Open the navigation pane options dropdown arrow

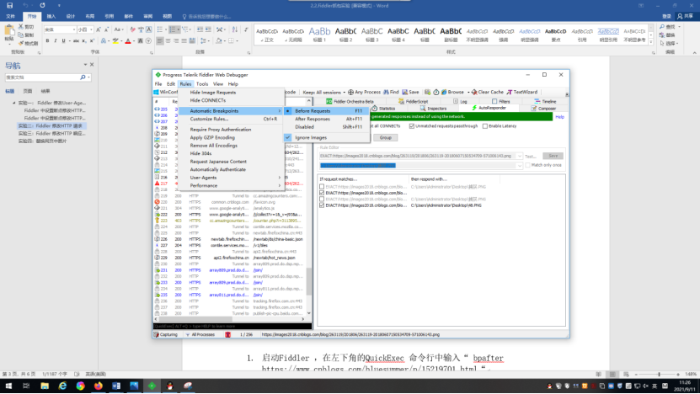(85, 65)
